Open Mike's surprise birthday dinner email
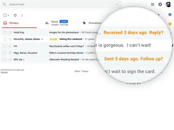This screenshot has height=130, width=174. coord(66,53)
